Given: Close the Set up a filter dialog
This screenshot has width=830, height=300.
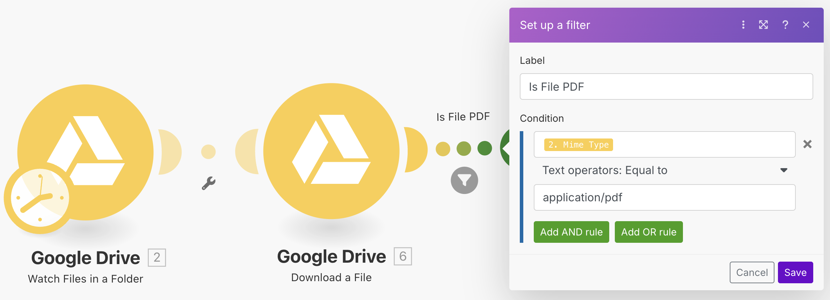Looking at the screenshot, I should pos(806,25).
